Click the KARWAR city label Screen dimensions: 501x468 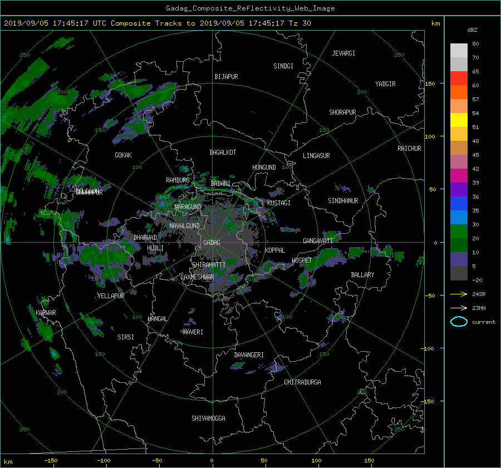[x=46, y=313]
